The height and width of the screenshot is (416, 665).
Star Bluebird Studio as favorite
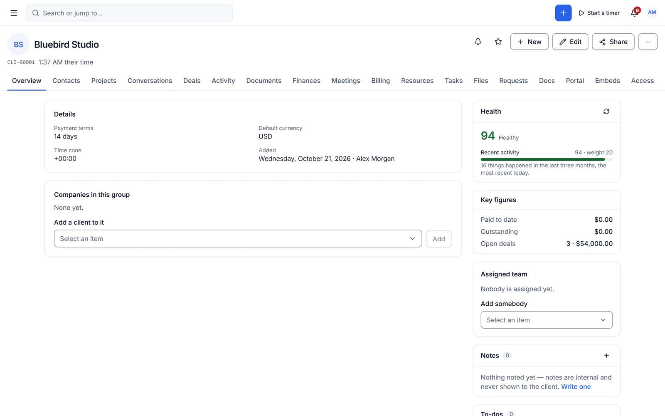[x=498, y=42]
